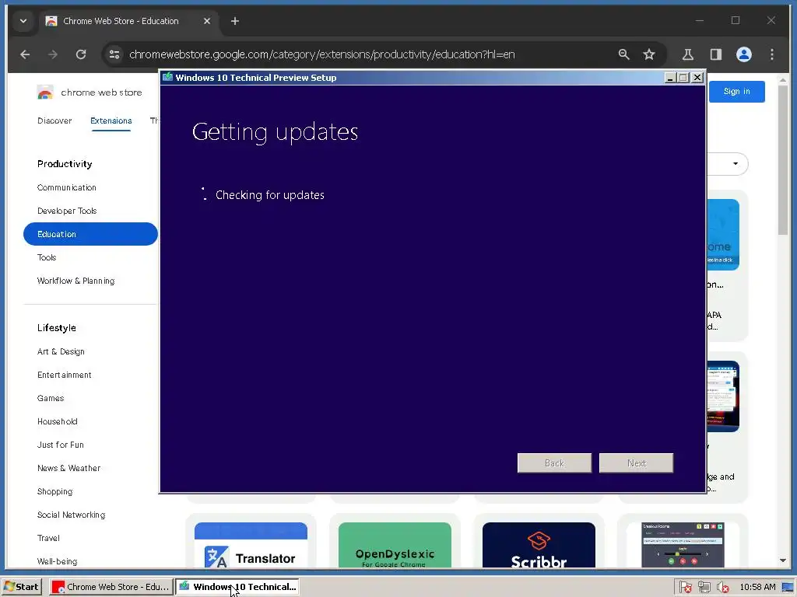Open the Tools category
Image resolution: width=797 pixels, height=597 pixels.
click(x=47, y=257)
